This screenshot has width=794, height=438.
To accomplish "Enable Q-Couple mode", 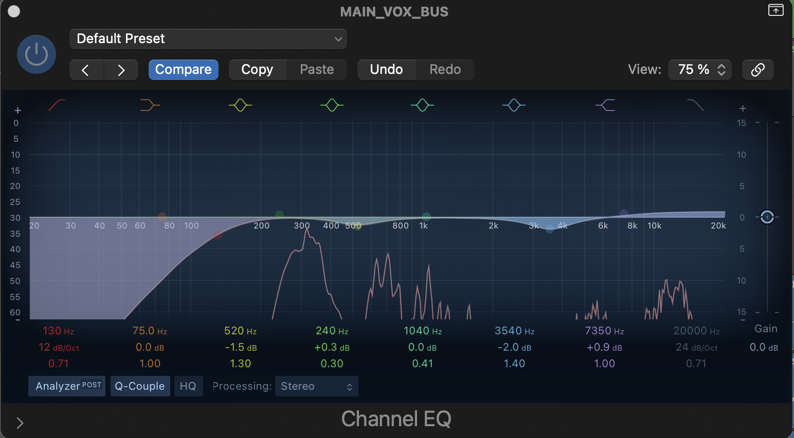I will [x=140, y=386].
